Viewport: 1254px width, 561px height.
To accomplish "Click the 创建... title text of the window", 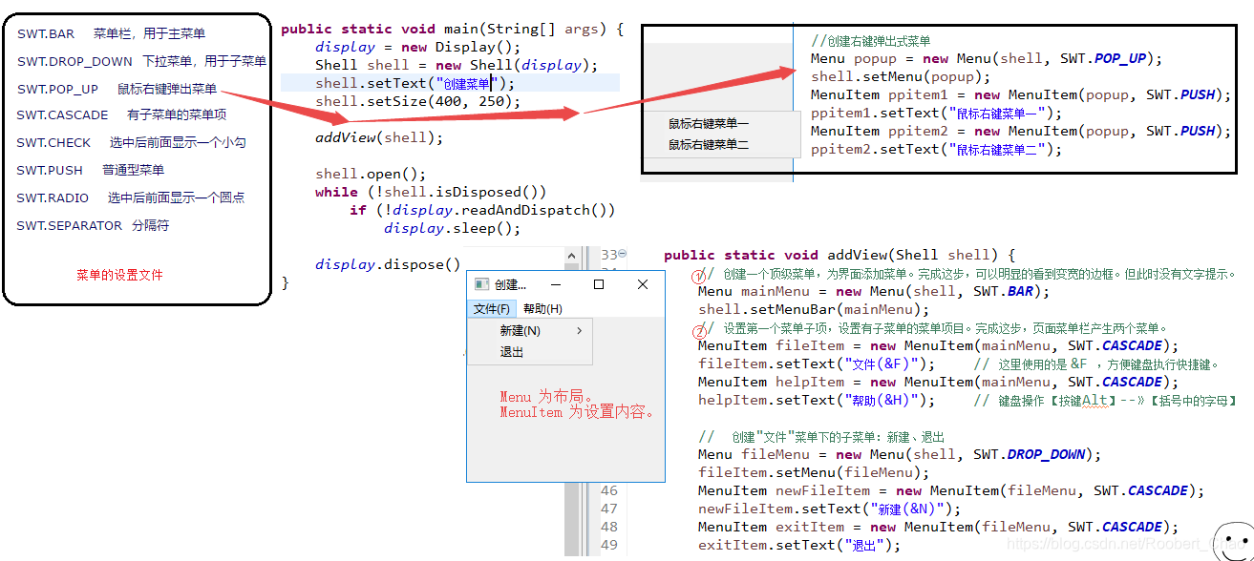I will tap(511, 284).
